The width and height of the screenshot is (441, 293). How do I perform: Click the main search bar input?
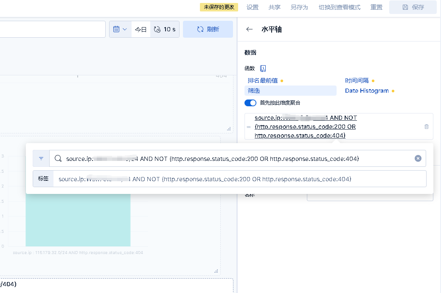53,29
